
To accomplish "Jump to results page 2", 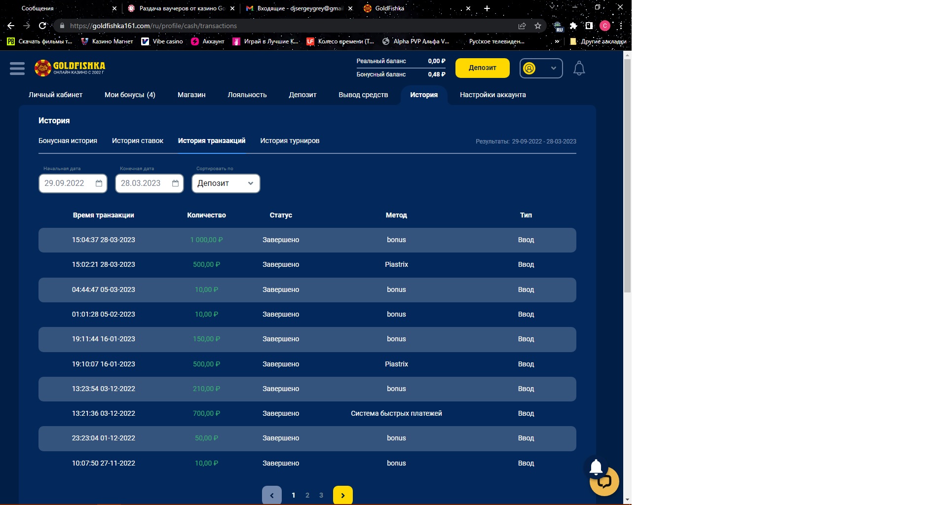I will [x=307, y=495].
